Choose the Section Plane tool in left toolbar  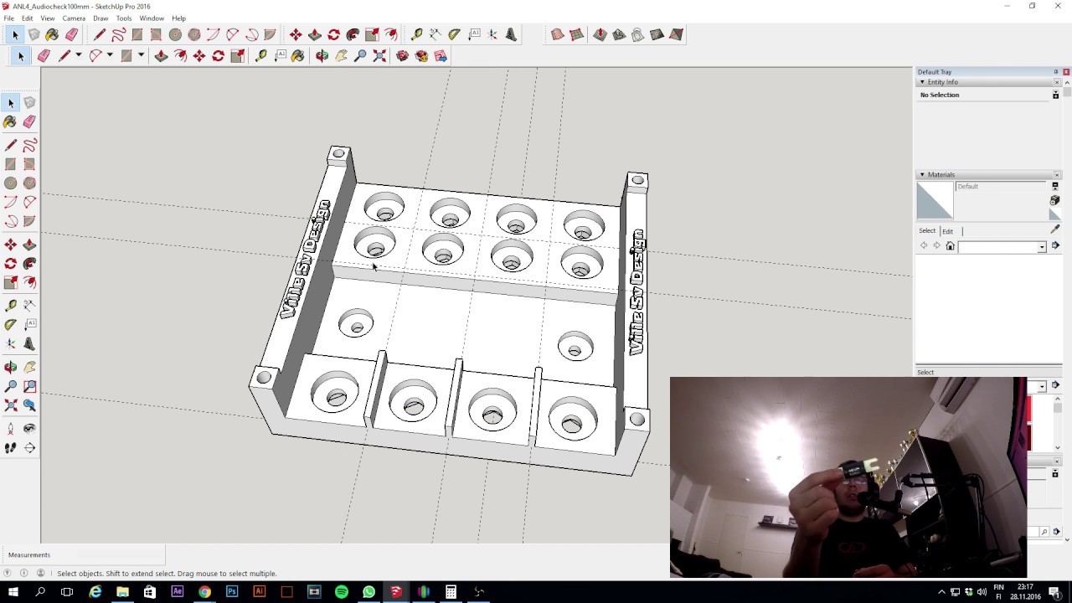click(29, 447)
